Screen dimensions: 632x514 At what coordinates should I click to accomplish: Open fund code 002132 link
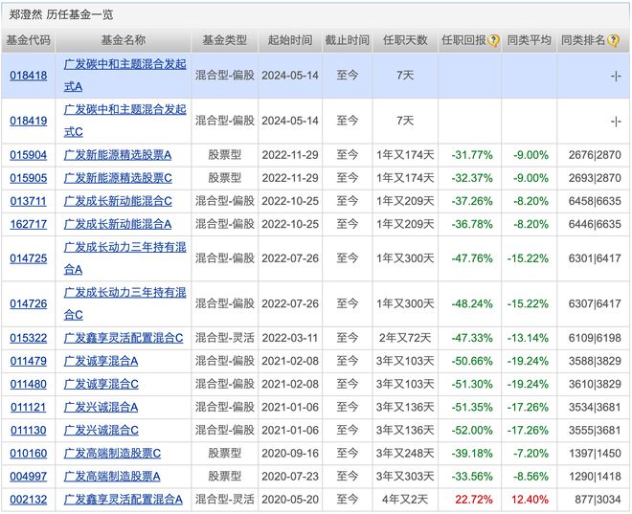pos(28,500)
